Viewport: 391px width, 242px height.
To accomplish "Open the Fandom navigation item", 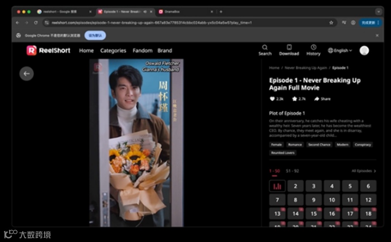I will coord(142,51).
